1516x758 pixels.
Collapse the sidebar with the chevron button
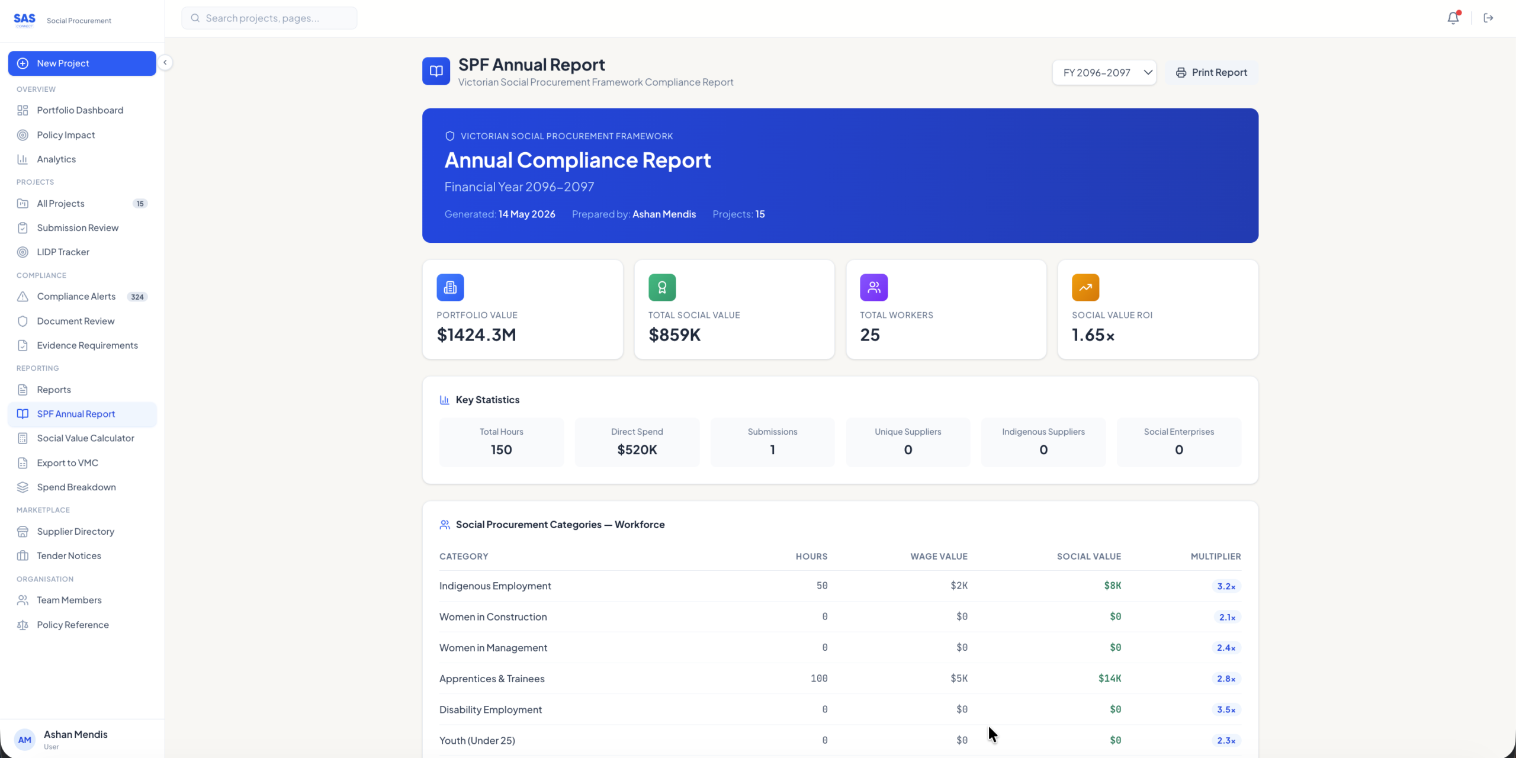pyautogui.click(x=165, y=63)
